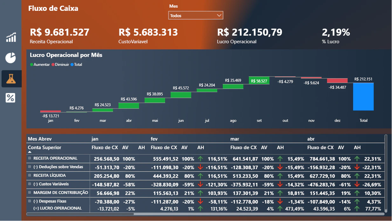Select the flask icon in the sidebar
This screenshot has height=221, width=392.
[x=11, y=79]
